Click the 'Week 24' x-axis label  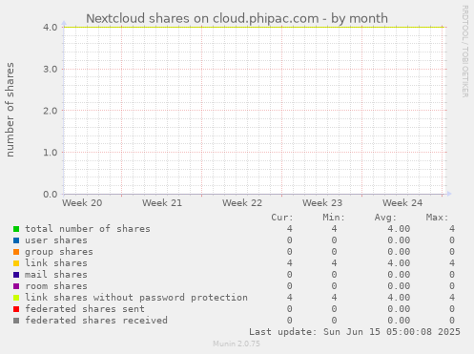coord(402,203)
